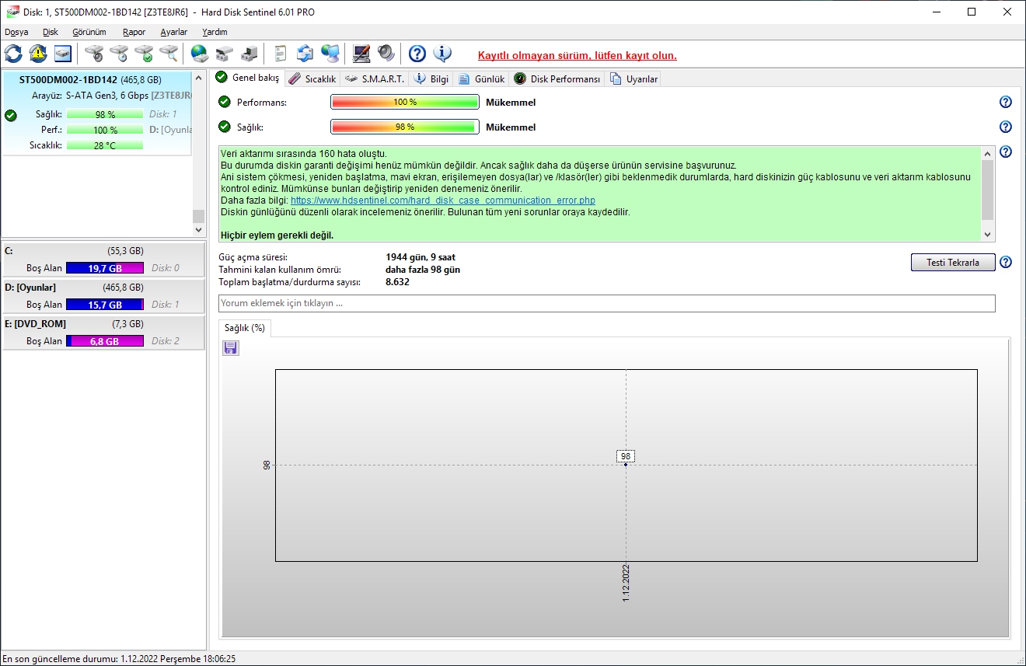This screenshot has width=1026, height=666.
Task: Click the comment field Yorum eklemek için tıklayın
Action: [x=607, y=303]
